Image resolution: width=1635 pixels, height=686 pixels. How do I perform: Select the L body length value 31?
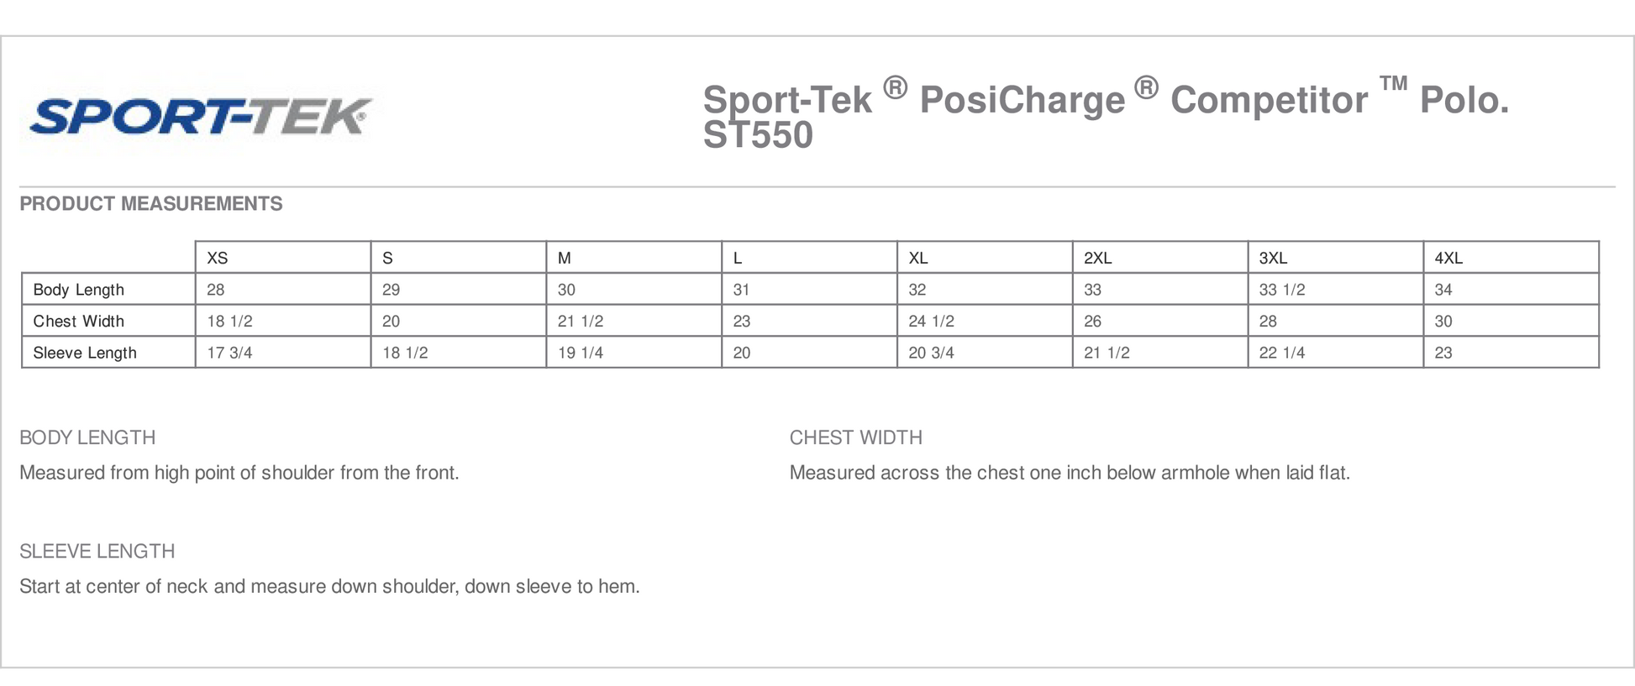click(741, 290)
